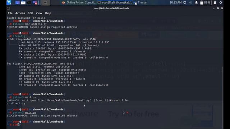Close the terminal window

pyautogui.click(x=222, y=8)
